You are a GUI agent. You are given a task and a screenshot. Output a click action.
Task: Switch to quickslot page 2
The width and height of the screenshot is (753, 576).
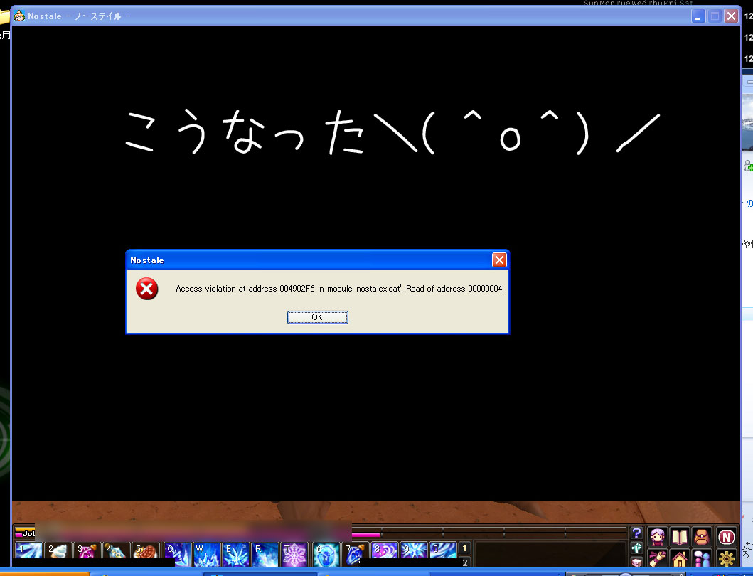coord(464,562)
